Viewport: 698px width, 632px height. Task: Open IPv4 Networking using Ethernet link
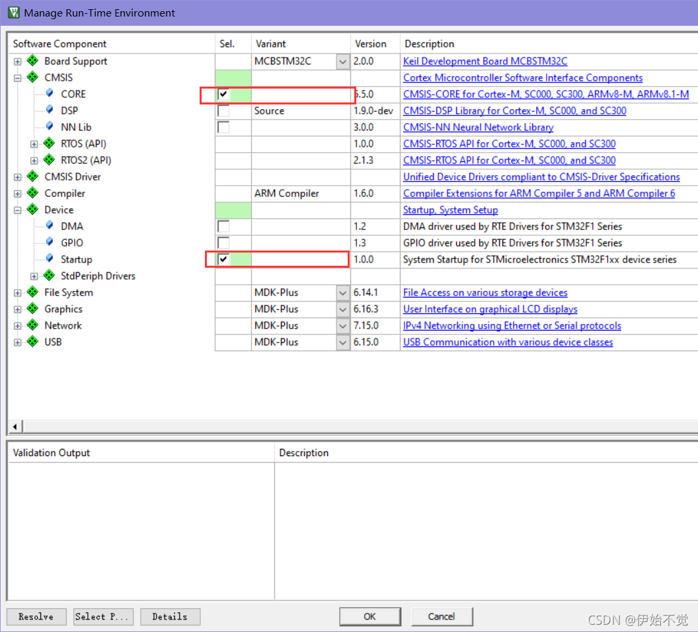[512, 326]
